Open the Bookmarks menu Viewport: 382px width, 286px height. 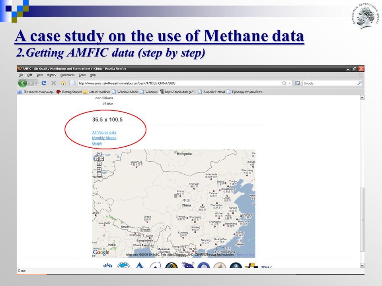pos(67,75)
